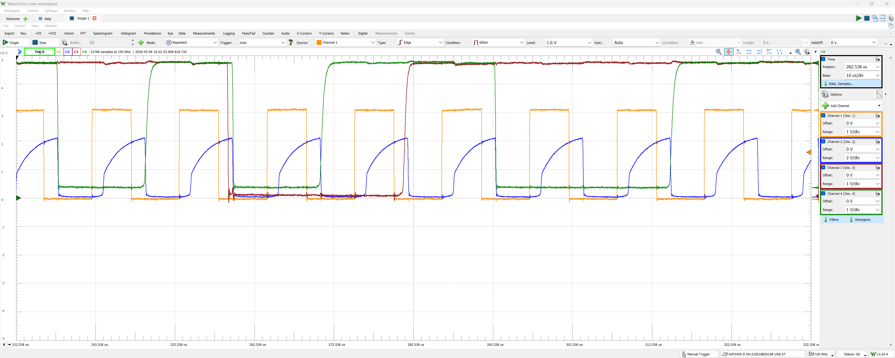Open the Mode dropdown showing Repeated
This screenshot has width=895, height=358.
(191, 43)
